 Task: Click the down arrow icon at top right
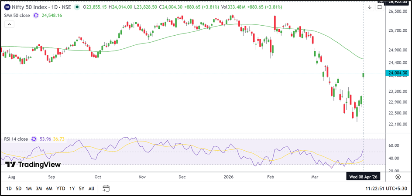(370, 7)
